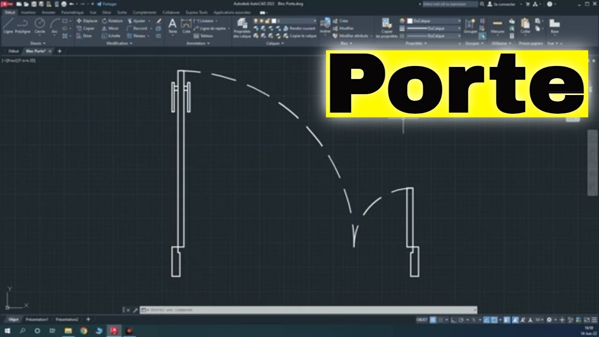This screenshot has height=337, width=599.
Task: Toggle object snap tracking in status bar
Action: tap(487, 320)
